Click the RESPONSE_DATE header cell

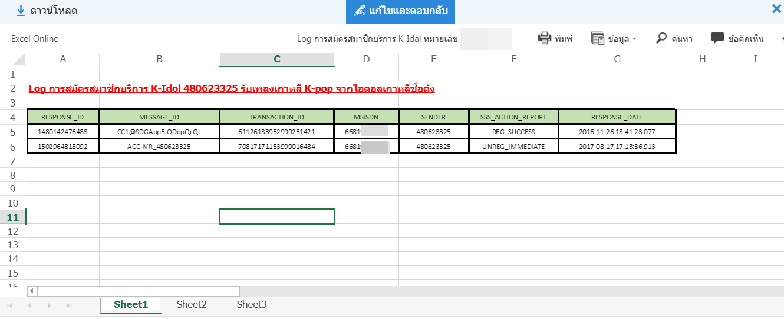coord(617,117)
